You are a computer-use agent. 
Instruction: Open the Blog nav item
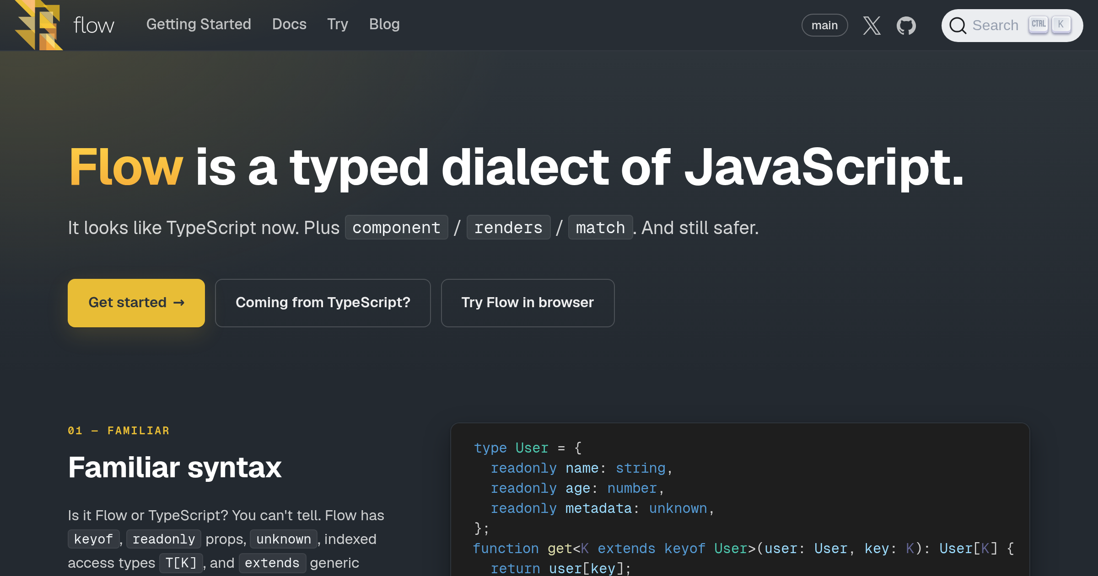[384, 24]
